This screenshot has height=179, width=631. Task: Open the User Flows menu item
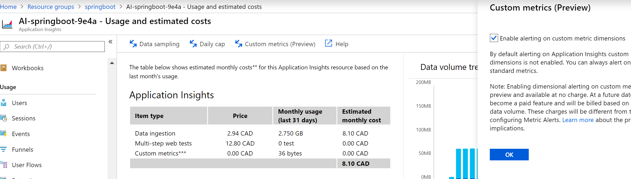tap(27, 165)
